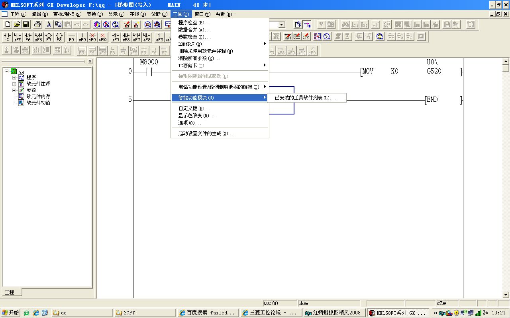This screenshot has width=510, height=318.
Task: Expand the 软元件注释 tree node
Action: pyautogui.click(x=14, y=84)
